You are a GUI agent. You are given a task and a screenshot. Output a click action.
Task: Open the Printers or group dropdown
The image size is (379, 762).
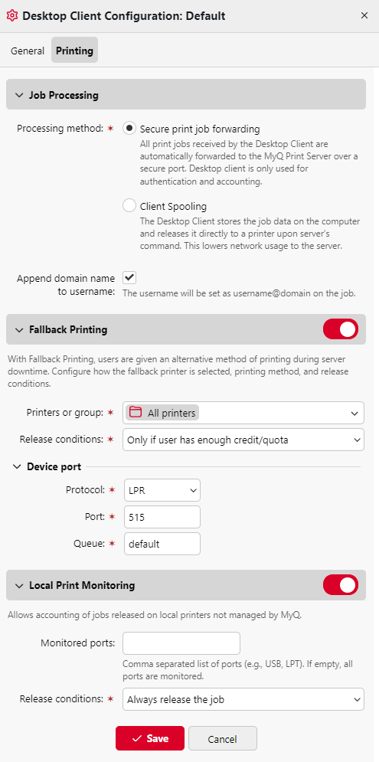coord(243,413)
